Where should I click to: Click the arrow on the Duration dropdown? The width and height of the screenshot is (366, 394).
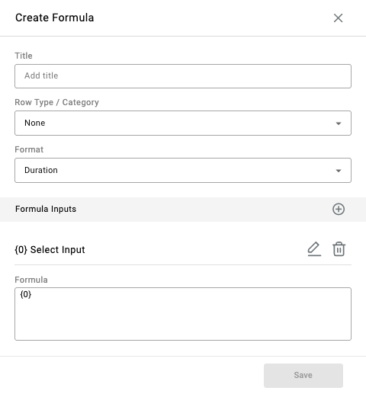(339, 171)
